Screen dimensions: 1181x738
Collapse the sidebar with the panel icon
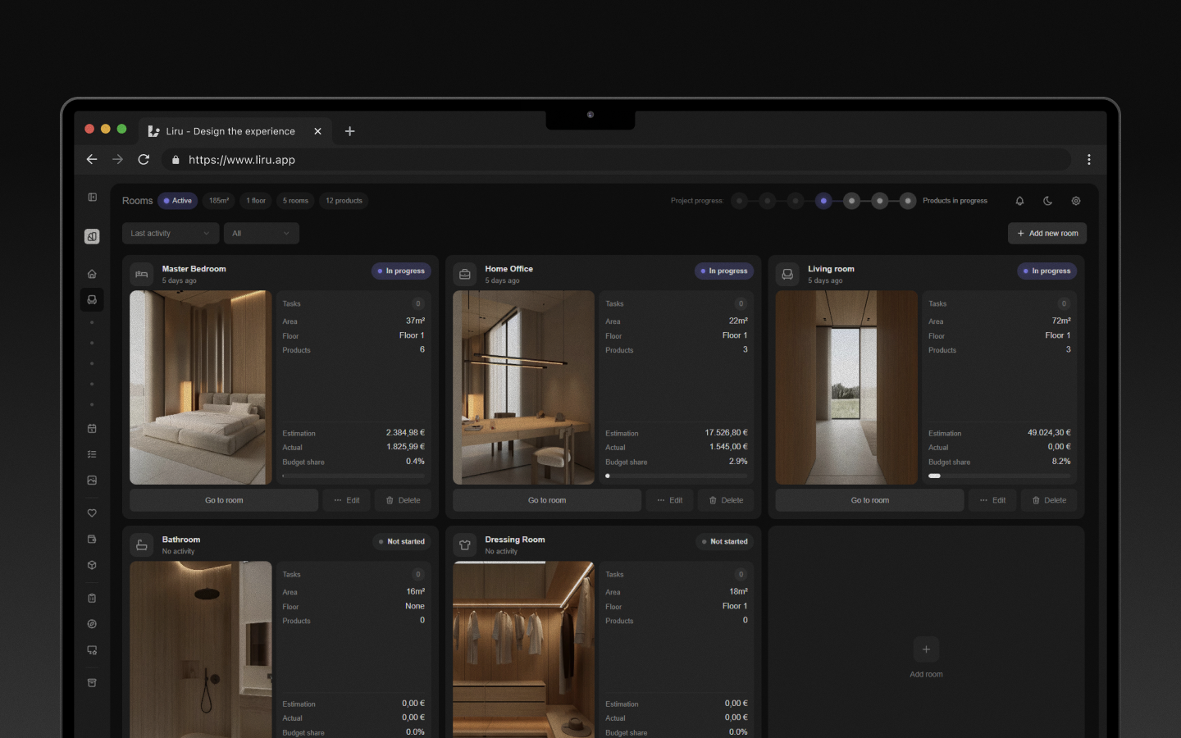[x=92, y=197]
